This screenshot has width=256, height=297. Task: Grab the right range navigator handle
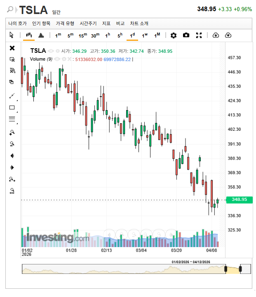(240, 269)
